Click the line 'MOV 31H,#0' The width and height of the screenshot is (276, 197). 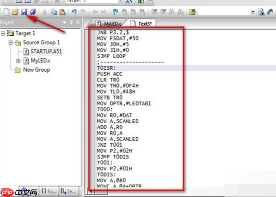(113, 50)
